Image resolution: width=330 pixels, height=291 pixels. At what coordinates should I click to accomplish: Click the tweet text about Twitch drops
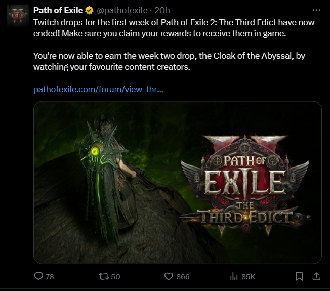pos(174,45)
